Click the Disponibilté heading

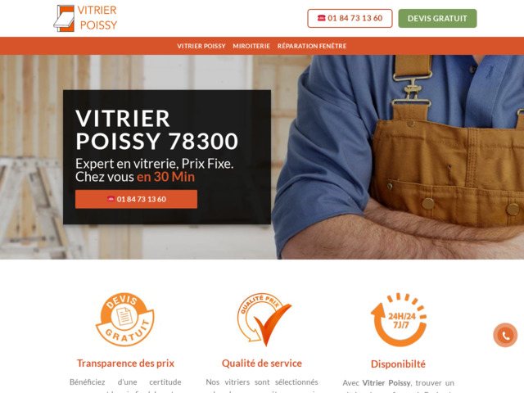(398, 364)
